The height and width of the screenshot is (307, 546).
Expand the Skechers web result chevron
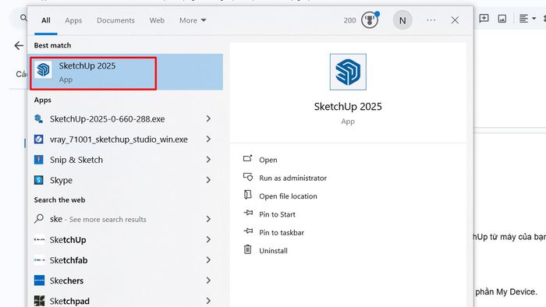pos(208,281)
